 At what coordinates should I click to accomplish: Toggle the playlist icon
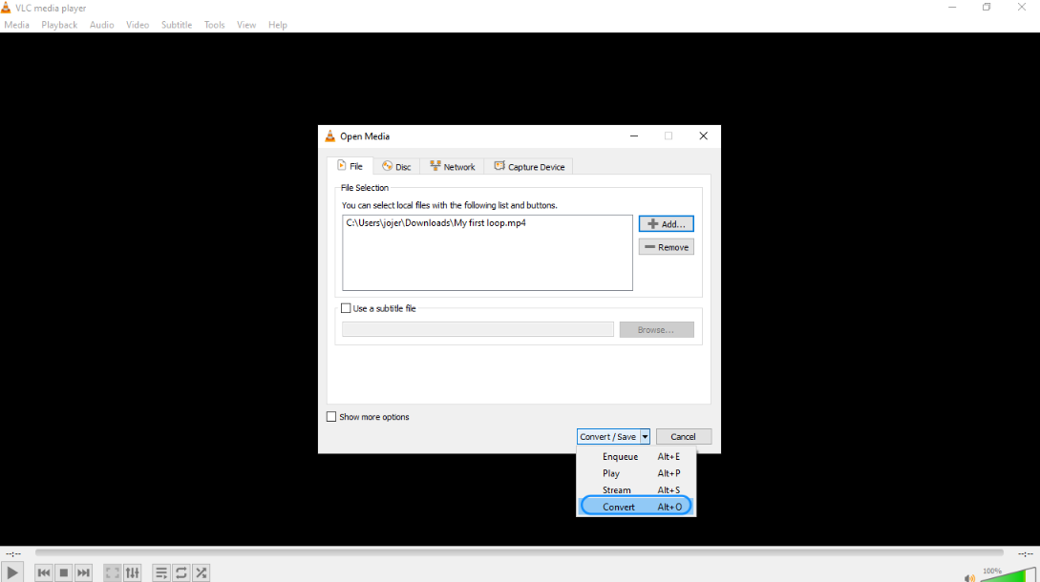coord(161,572)
